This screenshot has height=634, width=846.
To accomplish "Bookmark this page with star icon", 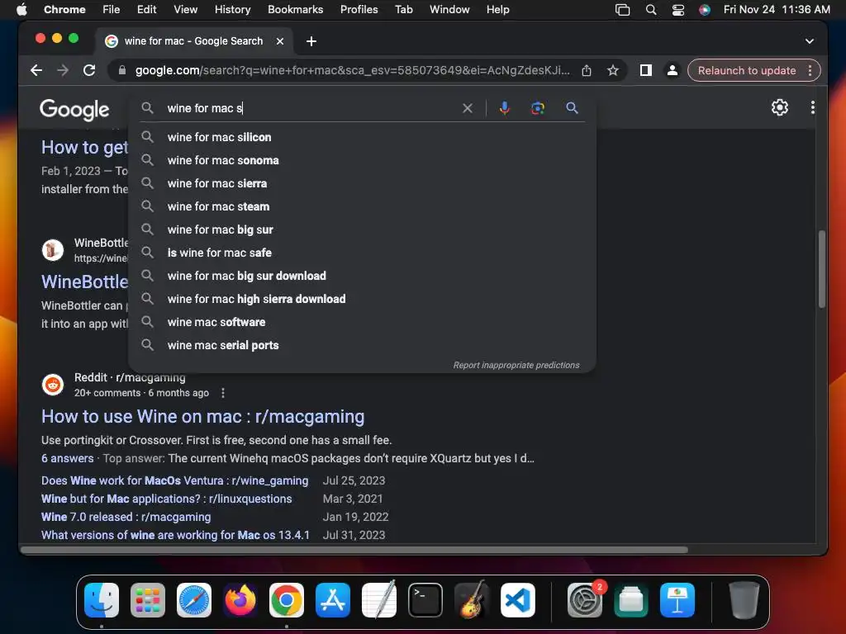I will [612, 70].
